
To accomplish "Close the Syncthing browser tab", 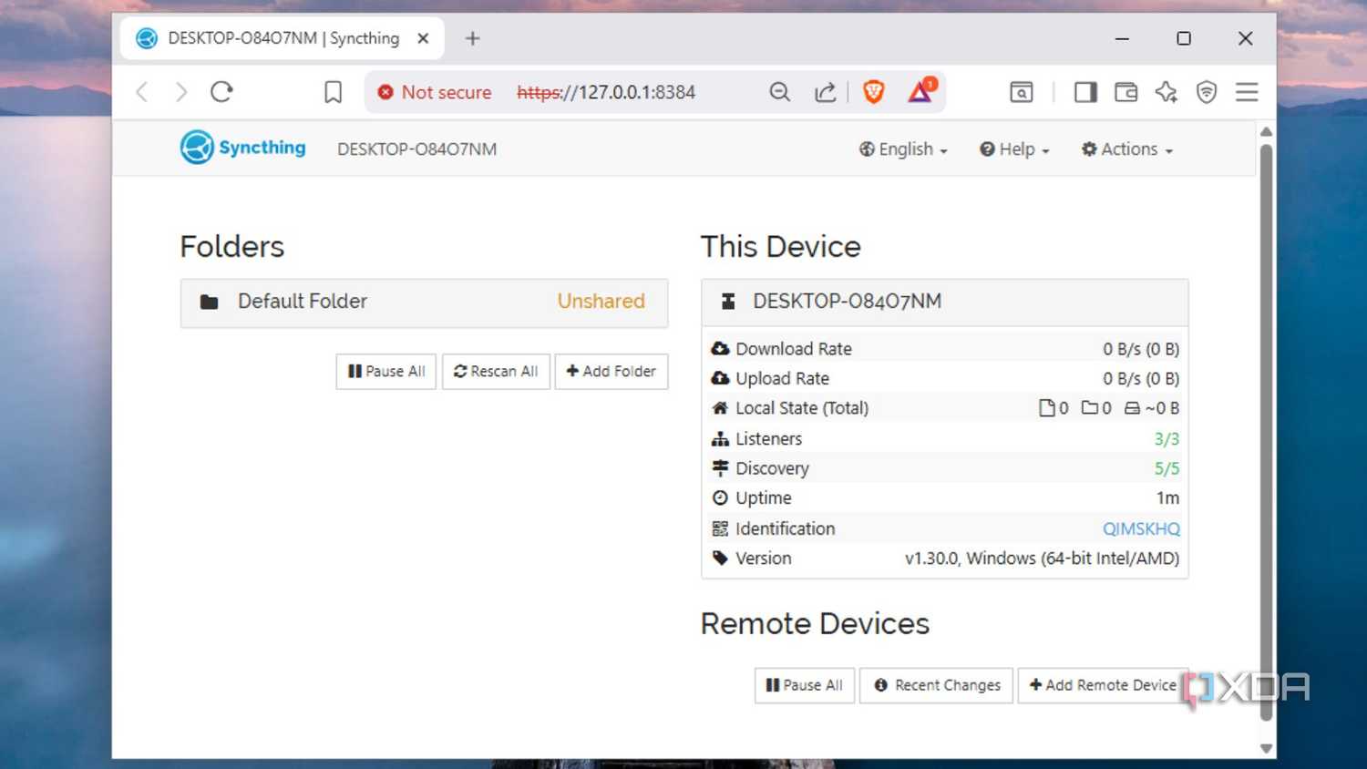I will tap(423, 38).
